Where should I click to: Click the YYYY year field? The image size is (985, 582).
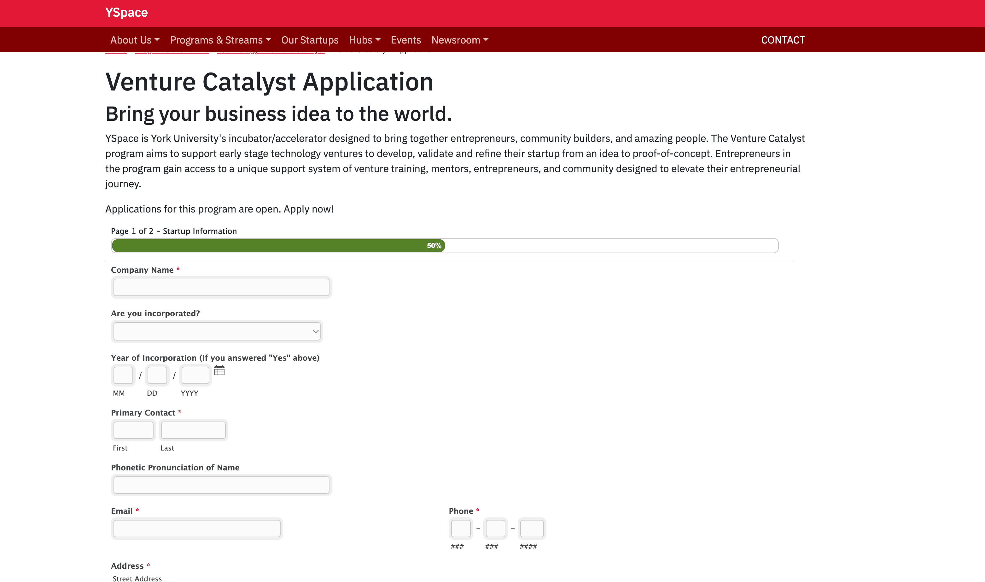[195, 375]
